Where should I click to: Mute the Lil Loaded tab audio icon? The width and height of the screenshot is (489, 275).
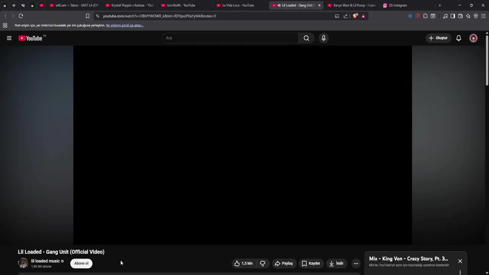click(279, 5)
